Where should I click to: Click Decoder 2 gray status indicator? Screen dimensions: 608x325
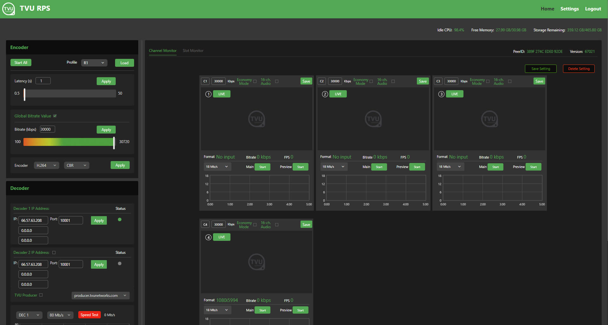click(x=120, y=263)
